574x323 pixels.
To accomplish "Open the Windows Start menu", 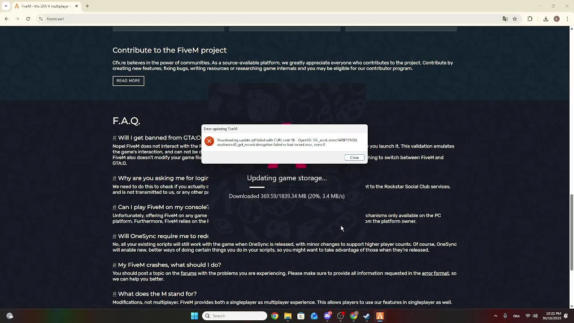I will (194, 316).
